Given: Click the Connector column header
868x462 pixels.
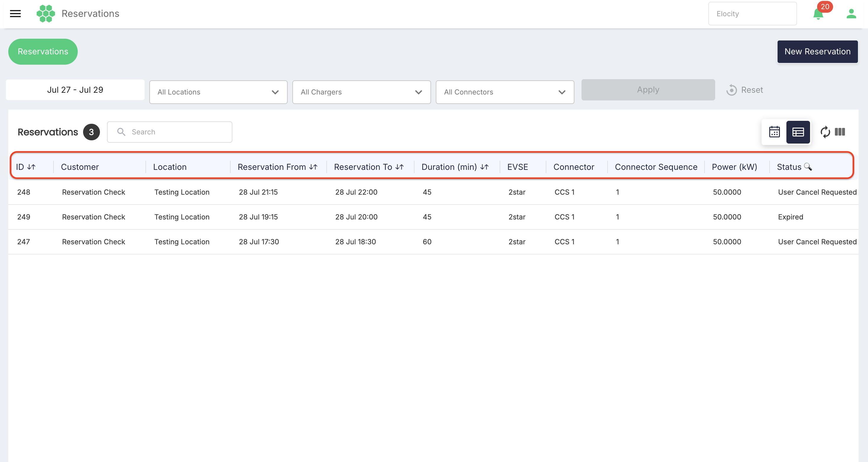Looking at the screenshot, I should (574, 167).
